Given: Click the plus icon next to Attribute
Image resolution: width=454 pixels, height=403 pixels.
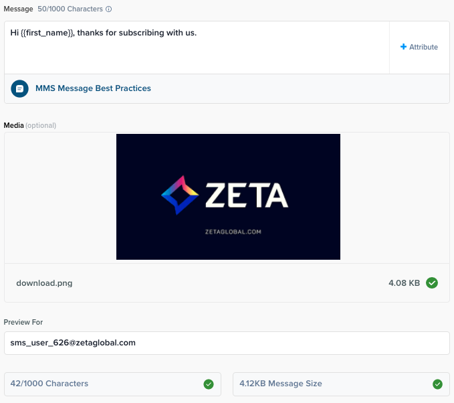Looking at the screenshot, I should pos(403,47).
